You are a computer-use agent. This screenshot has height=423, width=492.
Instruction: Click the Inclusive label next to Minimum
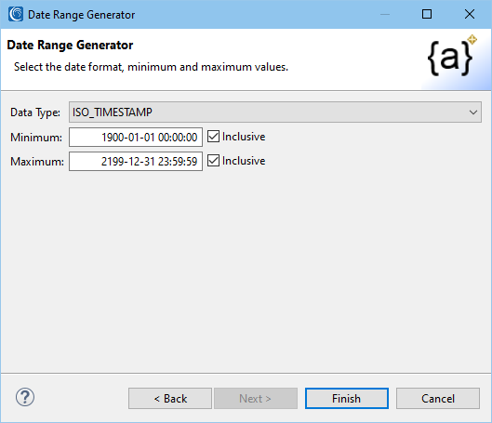pos(244,137)
